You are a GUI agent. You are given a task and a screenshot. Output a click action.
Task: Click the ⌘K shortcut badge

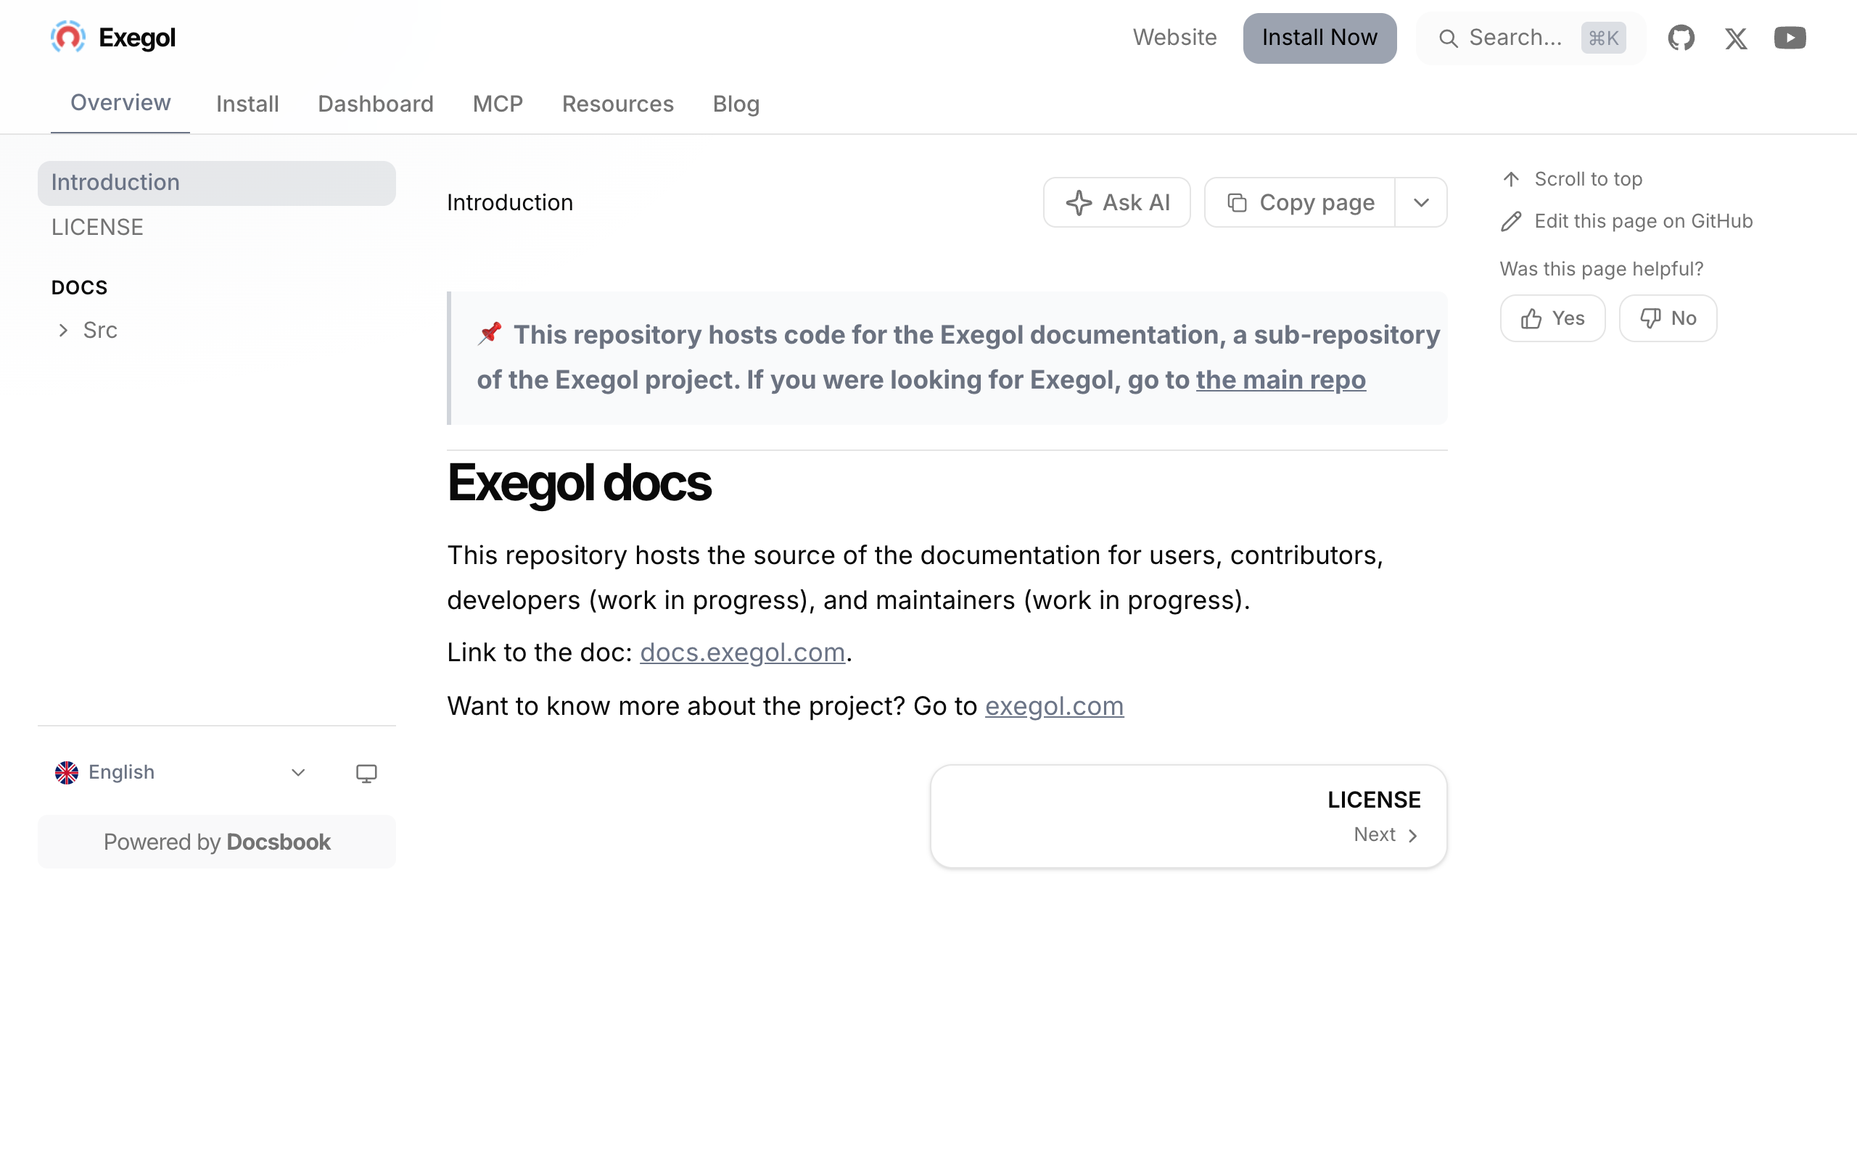[x=1603, y=38]
